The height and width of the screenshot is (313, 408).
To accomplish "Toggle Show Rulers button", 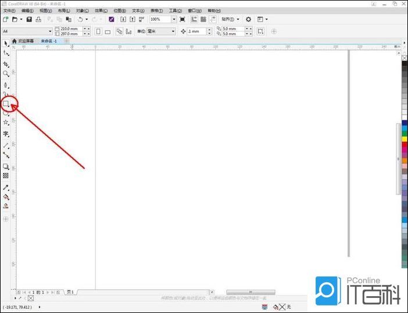I will point(194,19).
